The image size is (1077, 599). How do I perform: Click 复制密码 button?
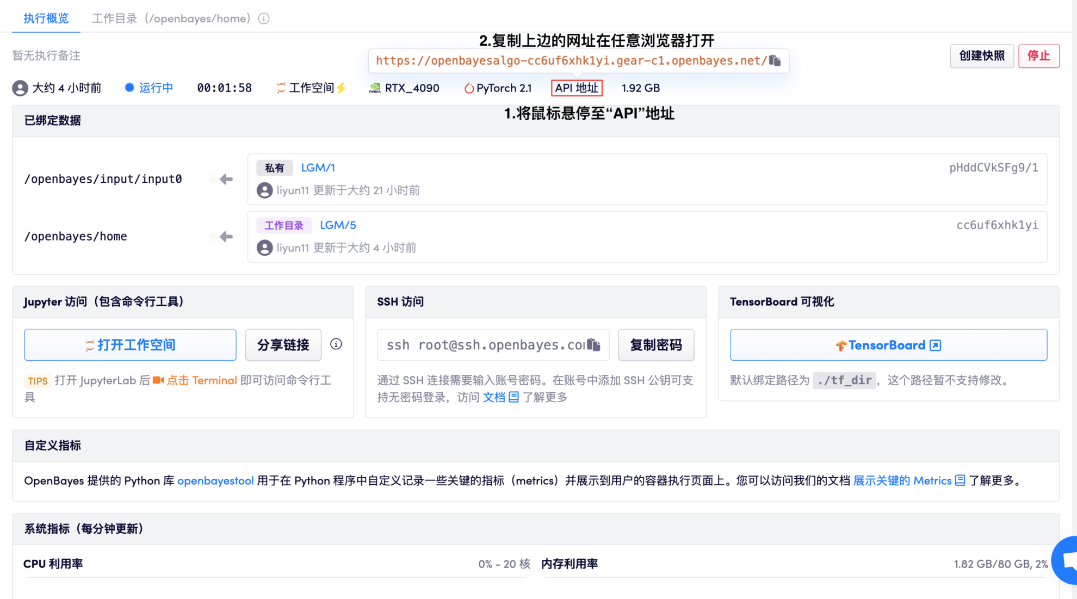pos(656,345)
